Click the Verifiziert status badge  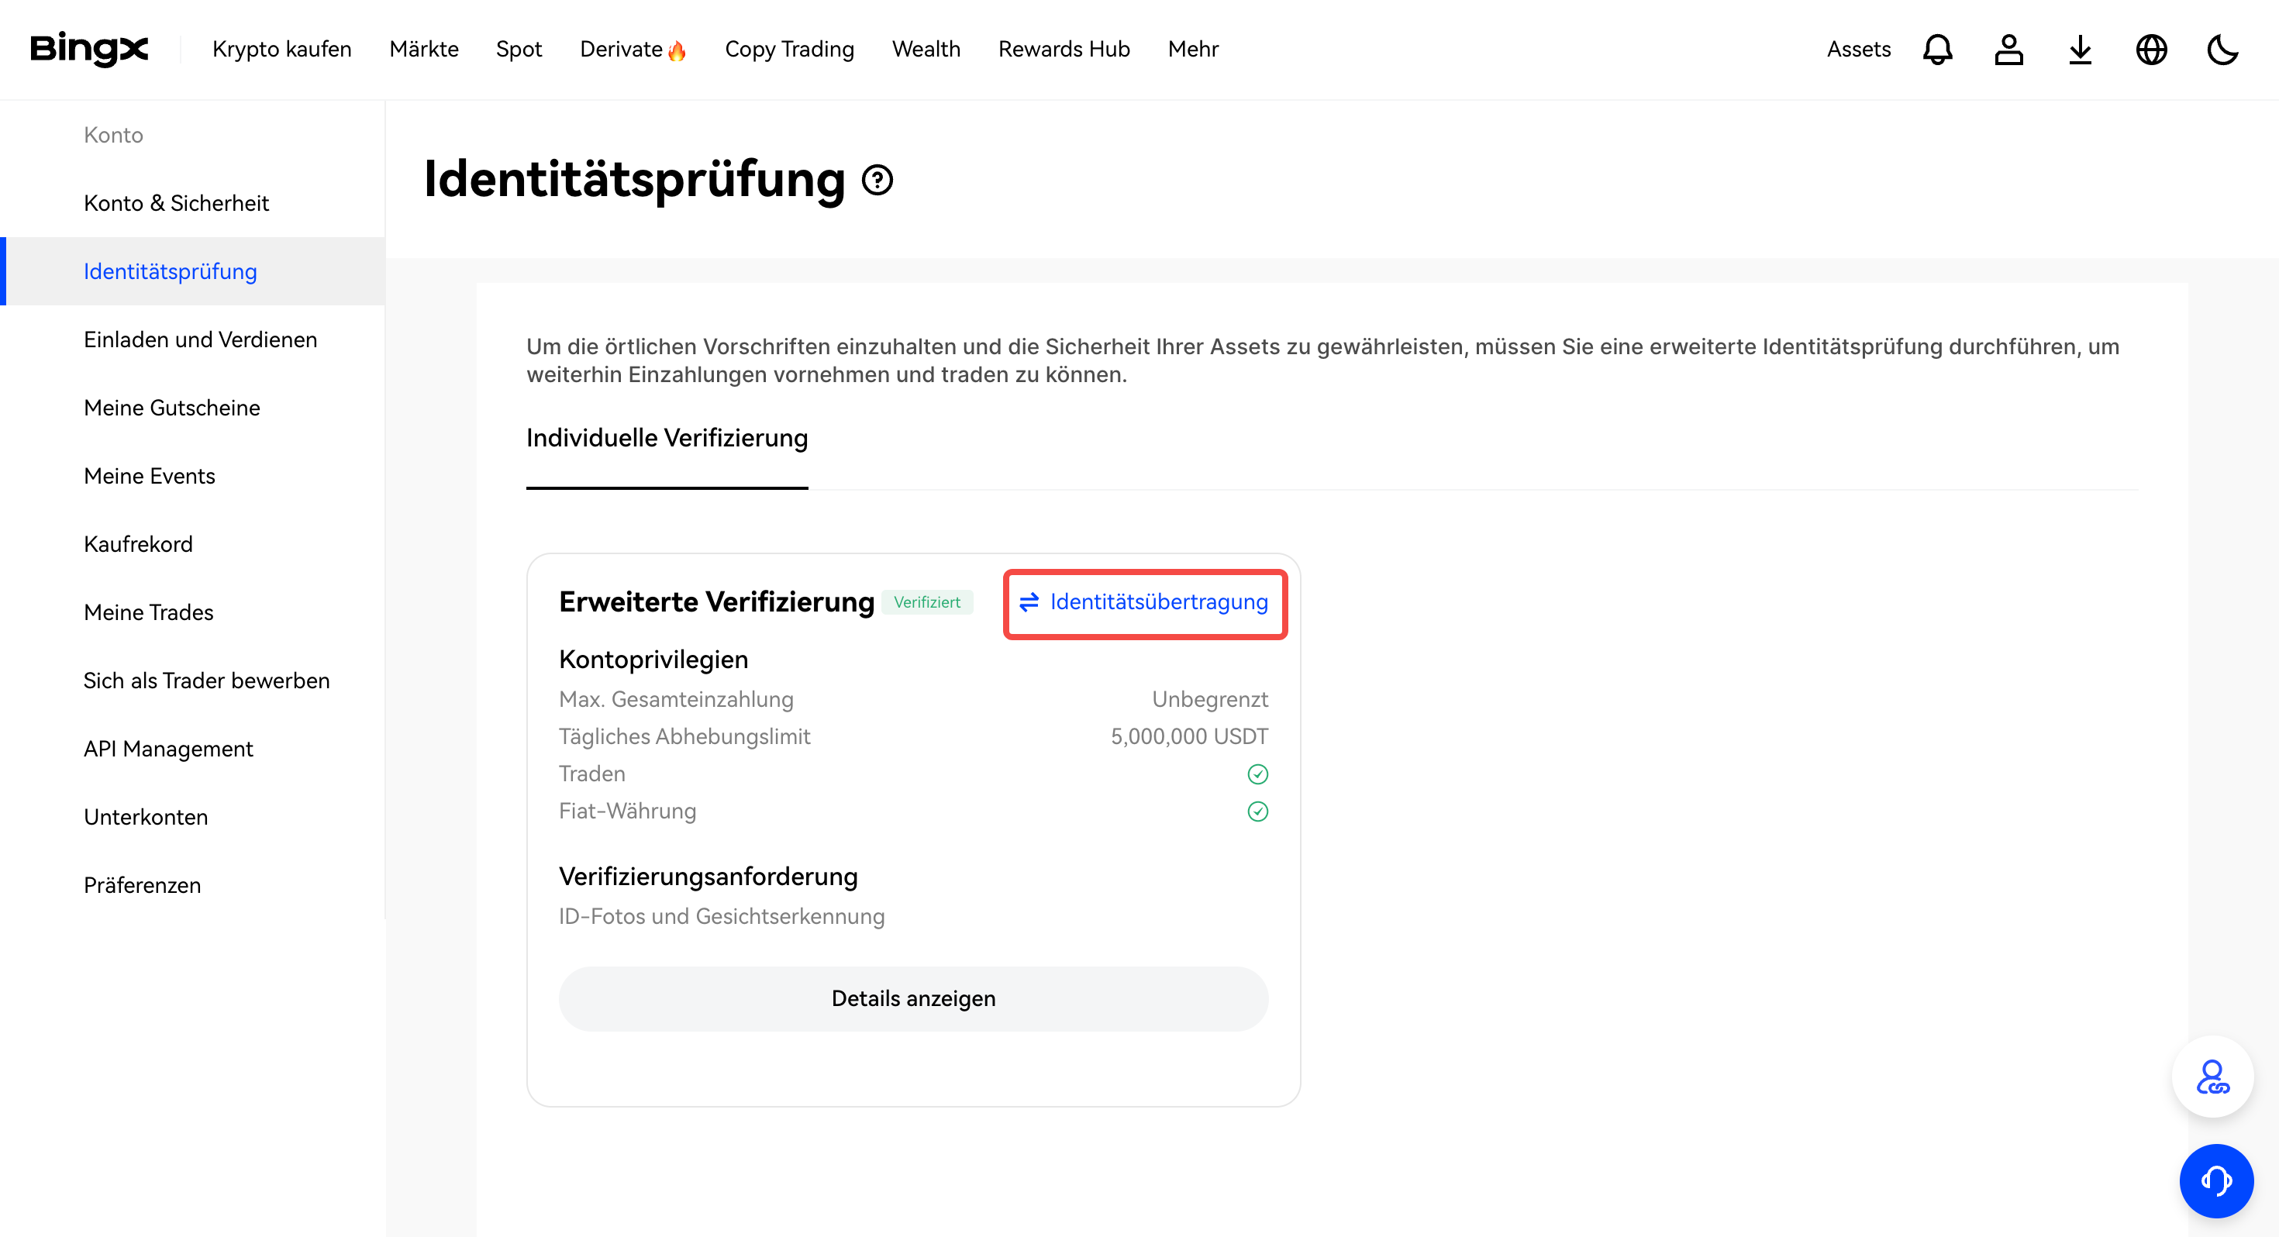926,601
